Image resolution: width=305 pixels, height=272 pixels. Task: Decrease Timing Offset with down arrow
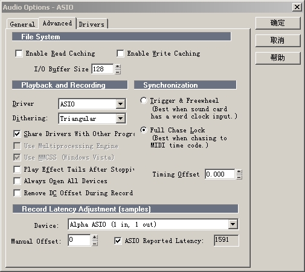[x=239, y=176]
